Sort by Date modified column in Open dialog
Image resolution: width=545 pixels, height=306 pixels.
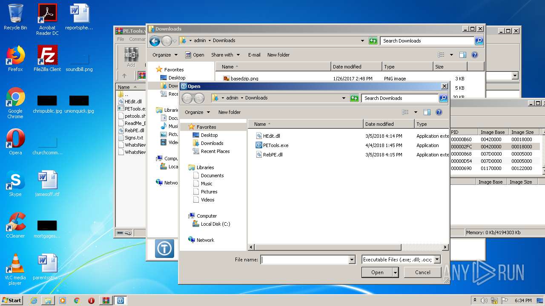click(389, 124)
